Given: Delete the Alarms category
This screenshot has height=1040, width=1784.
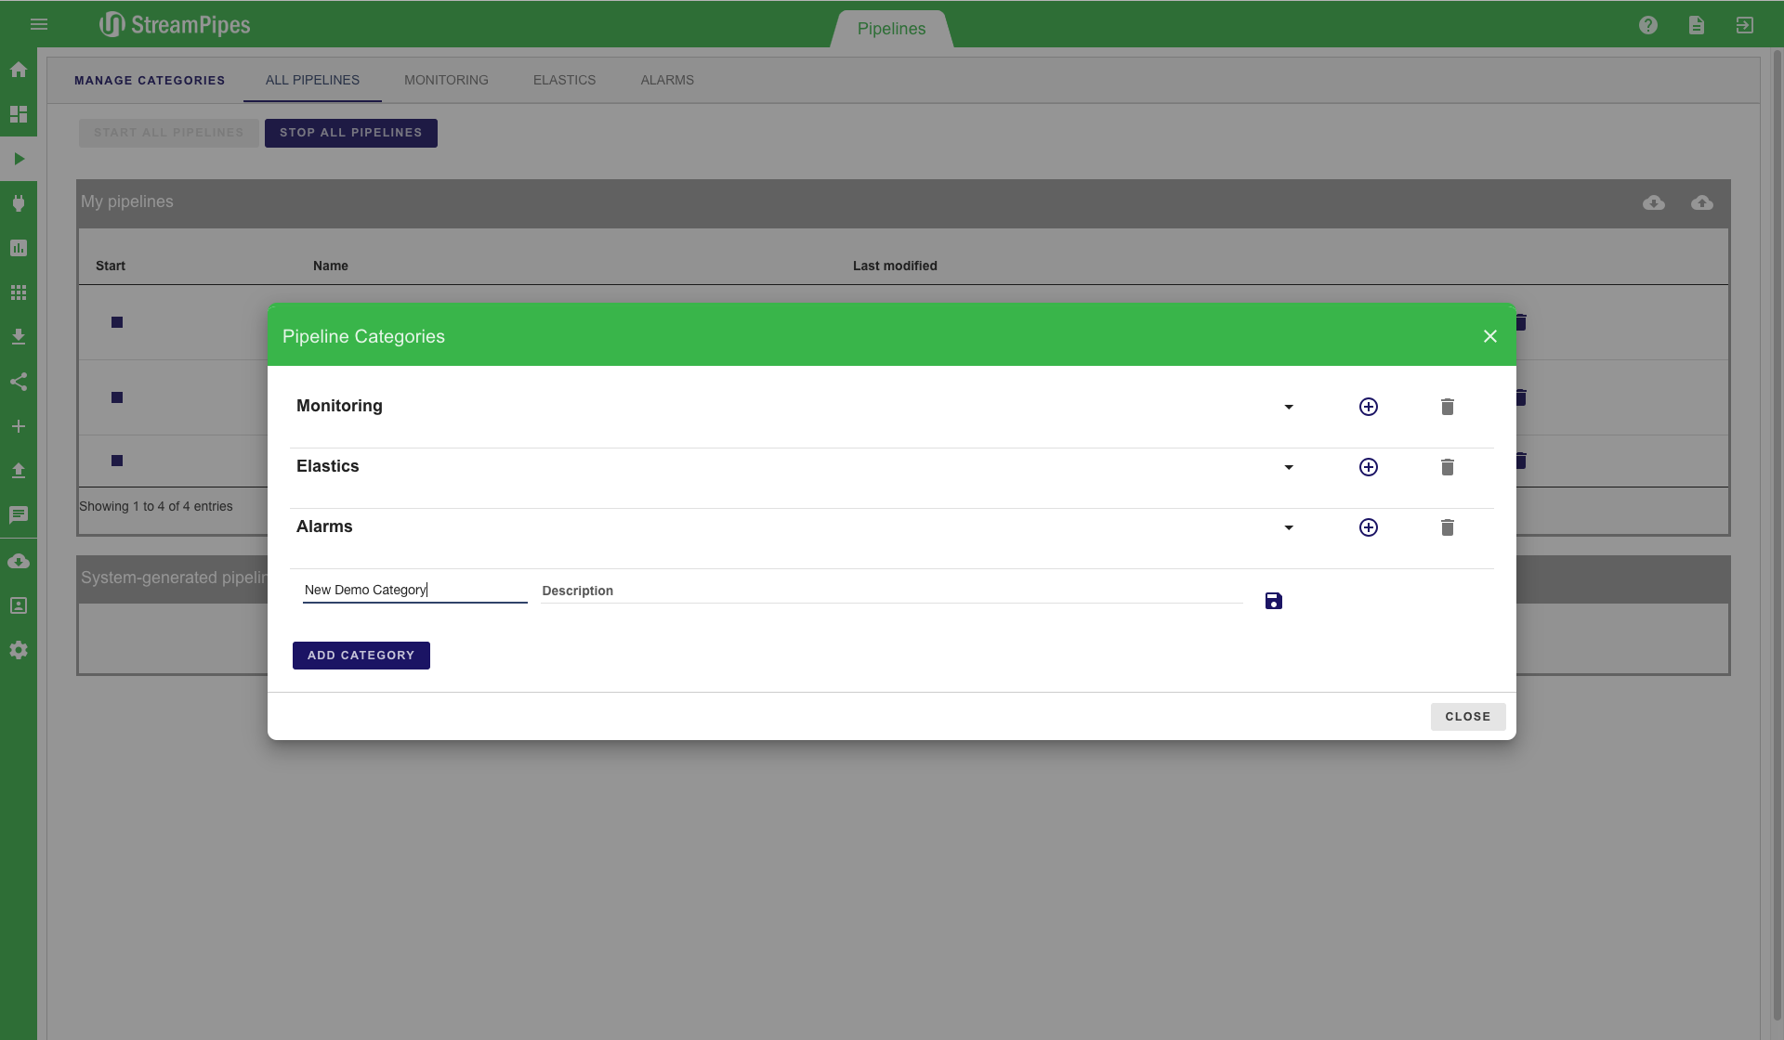Looking at the screenshot, I should point(1447,527).
